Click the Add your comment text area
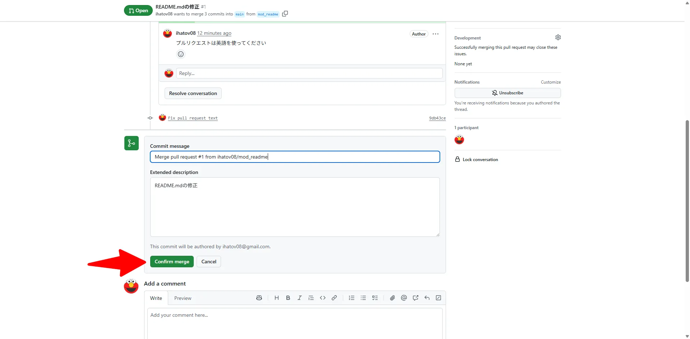This screenshot has width=690, height=339. tap(295, 323)
